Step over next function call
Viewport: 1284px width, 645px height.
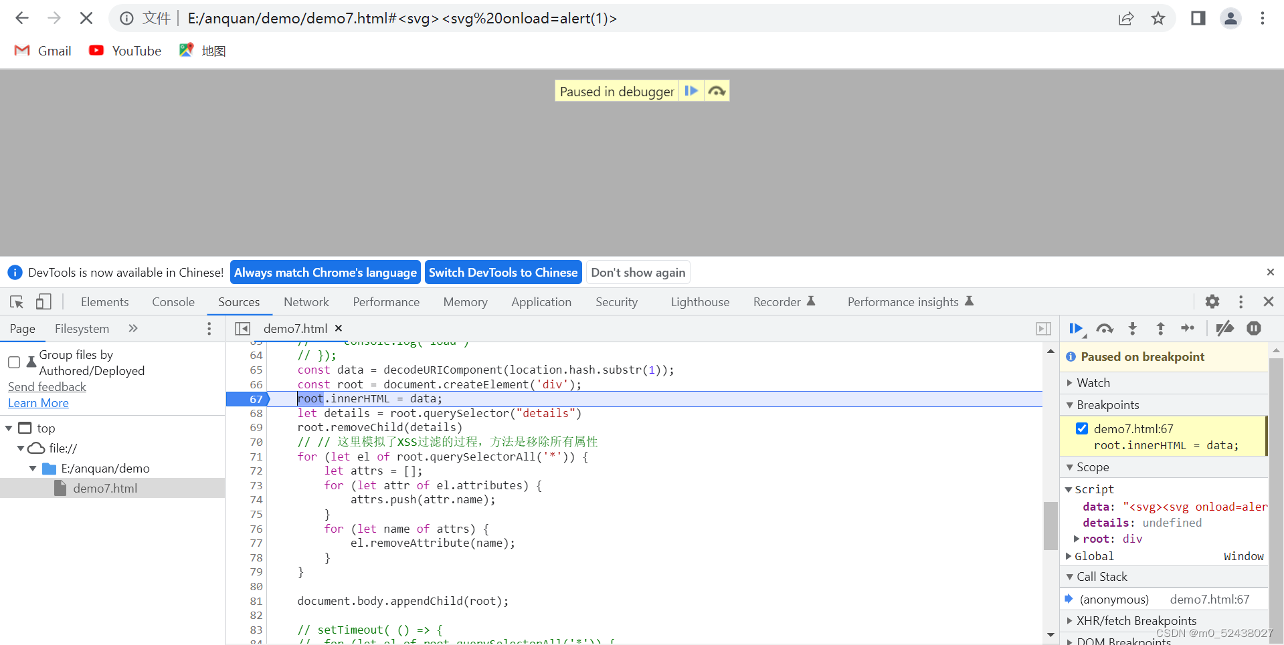pos(1105,328)
